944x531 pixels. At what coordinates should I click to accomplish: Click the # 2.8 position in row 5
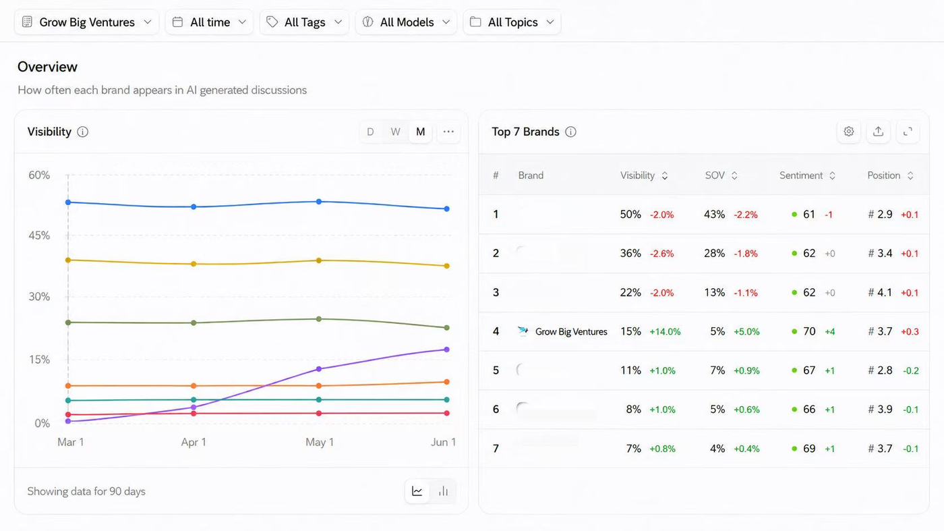[x=880, y=370]
